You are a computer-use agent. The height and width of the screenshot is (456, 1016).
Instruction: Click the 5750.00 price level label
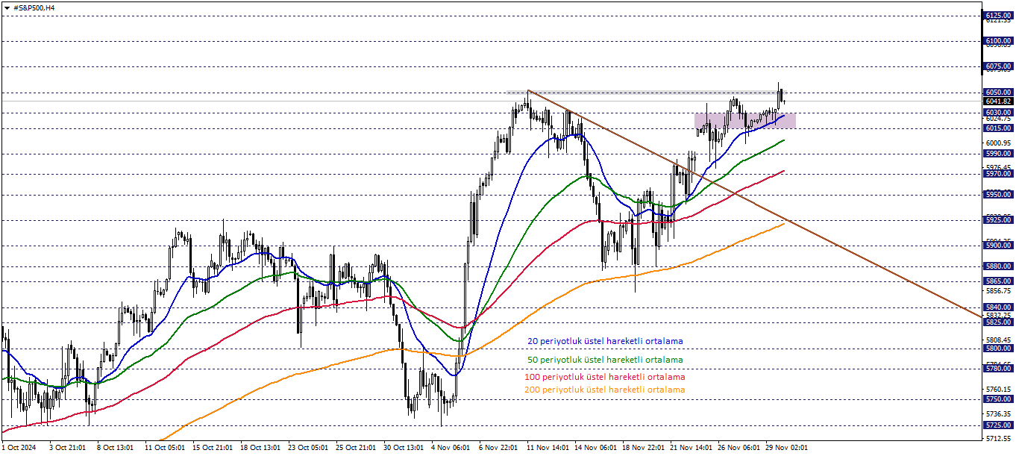pyautogui.click(x=997, y=399)
